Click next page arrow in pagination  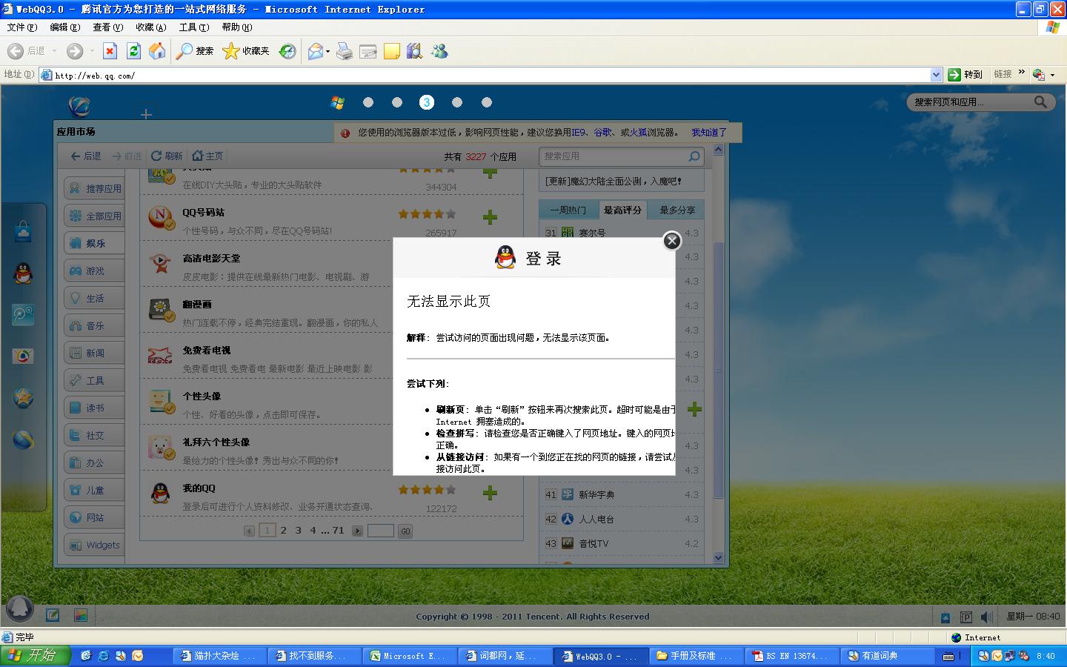[x=358, y=531]
